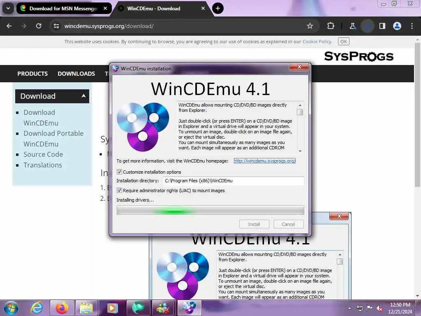
Task: Open the Cookie Policy link
Action: click(x=317, y=42)
